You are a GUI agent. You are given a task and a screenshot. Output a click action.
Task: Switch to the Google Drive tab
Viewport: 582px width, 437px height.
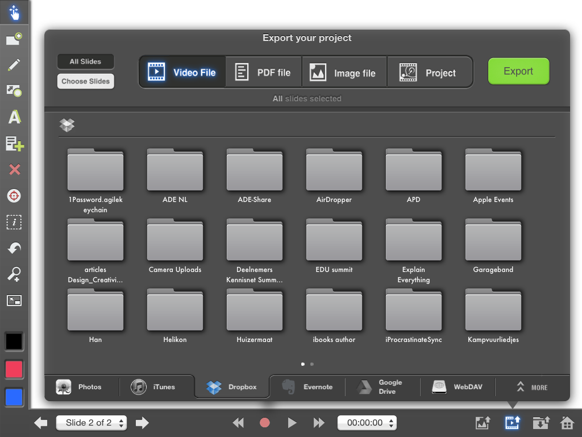coord(383,387)
